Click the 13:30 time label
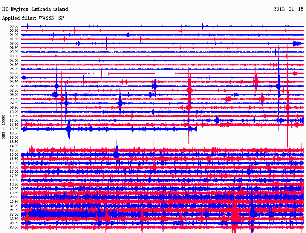This screenshot has height=233, width=306. [14, 142]
